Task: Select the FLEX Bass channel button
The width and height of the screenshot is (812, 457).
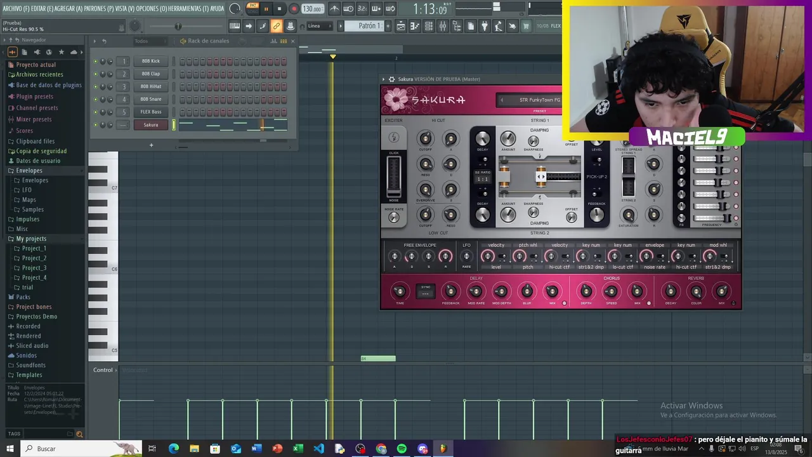Action: pos(150,112)
